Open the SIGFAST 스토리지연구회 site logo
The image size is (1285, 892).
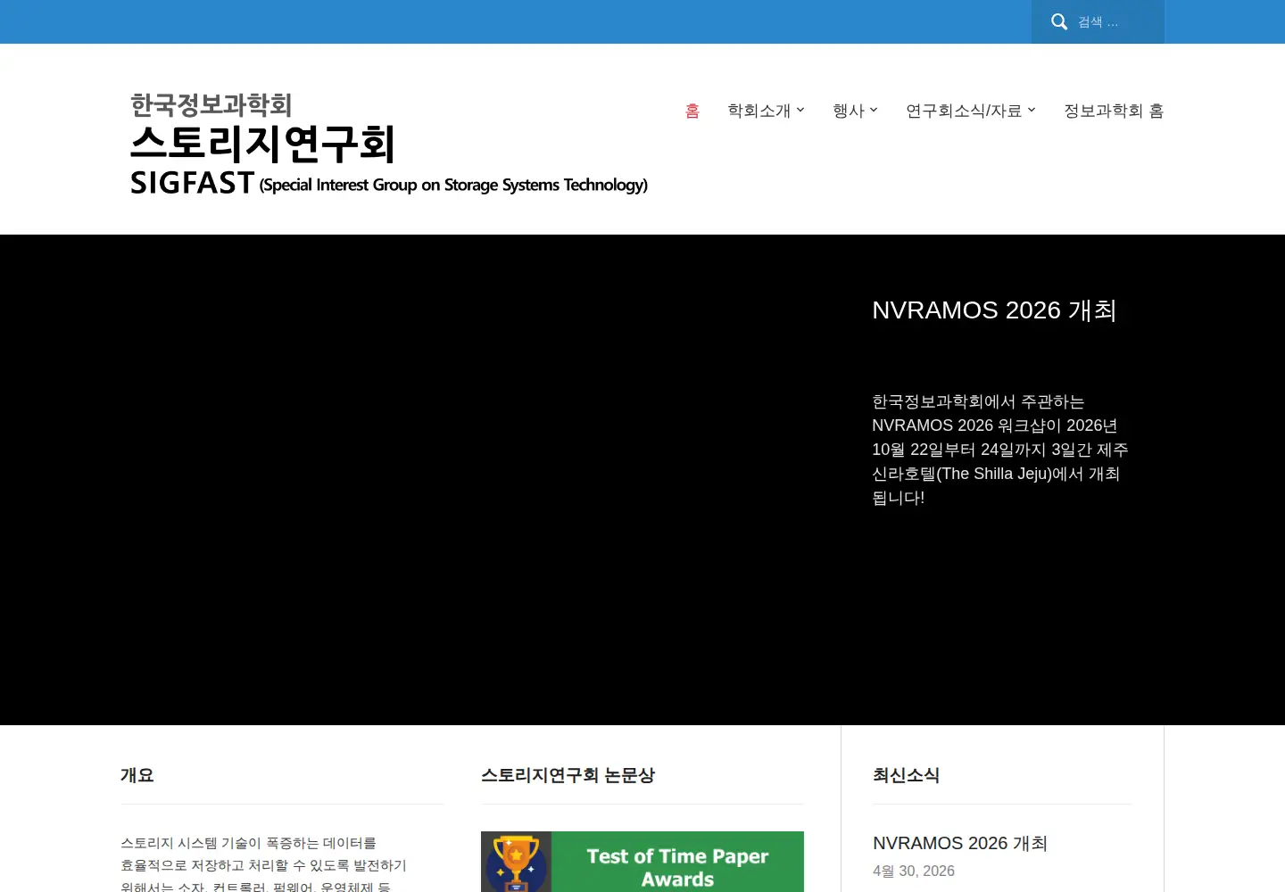click(x=389, y=144)
